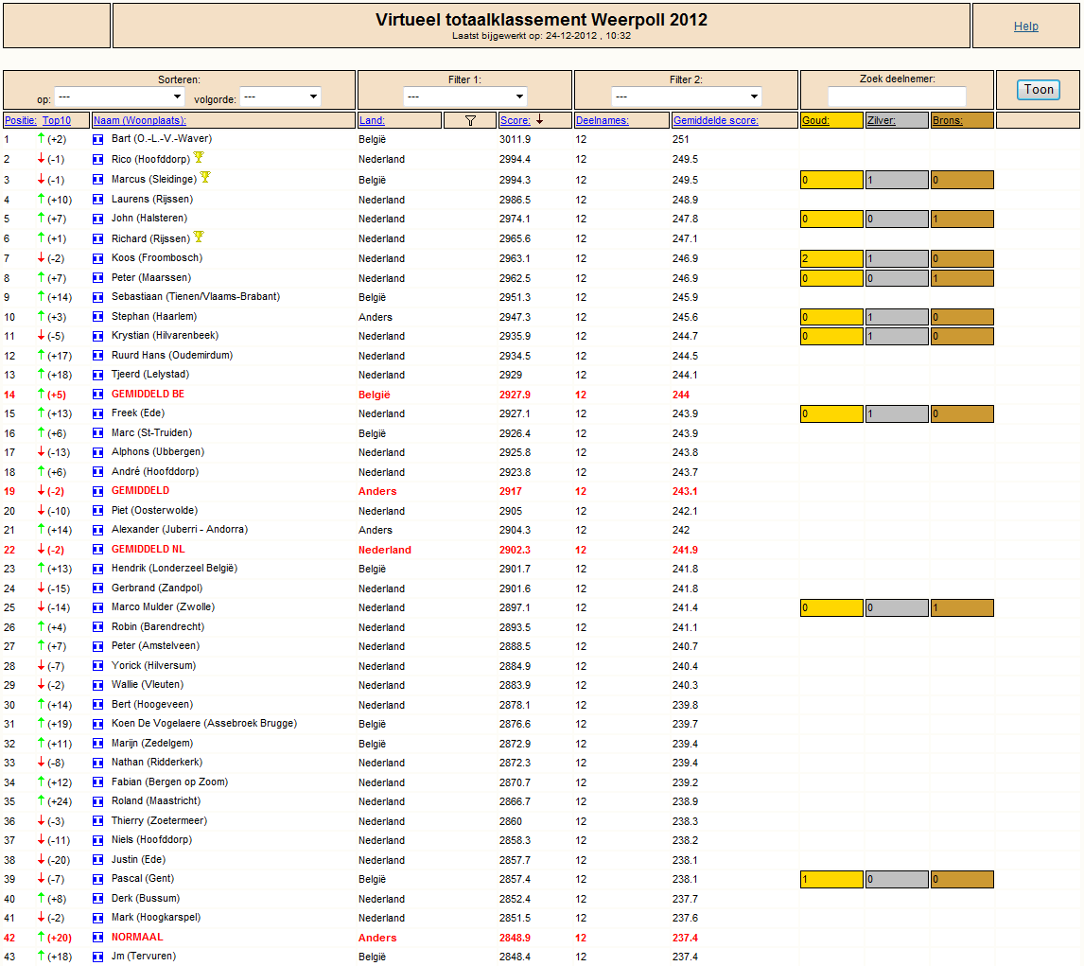
Task: Click blue icon next to NORMAAL row
Action: 98,938
